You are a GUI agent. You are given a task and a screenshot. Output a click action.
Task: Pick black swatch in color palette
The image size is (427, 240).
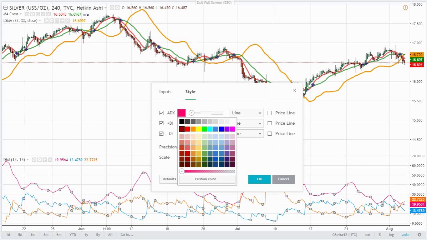pyautogui.click(x=182, y=122)
